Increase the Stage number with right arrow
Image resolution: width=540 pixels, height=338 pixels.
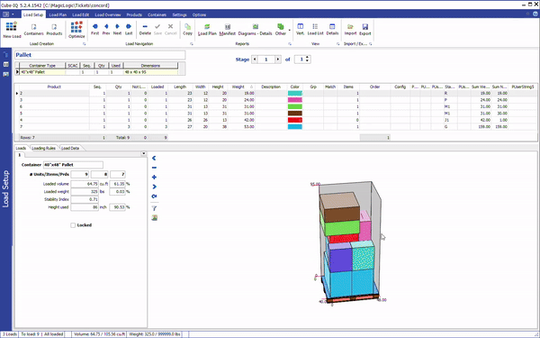pos(277,59)
